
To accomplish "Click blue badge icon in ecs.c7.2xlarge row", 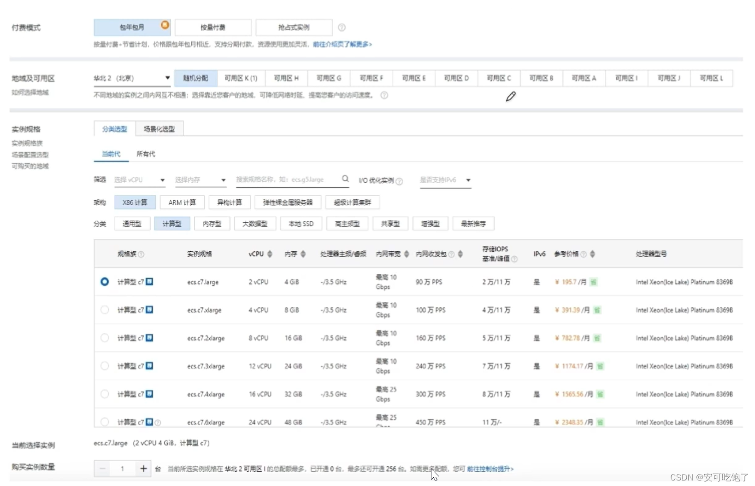I will (149, 338).
